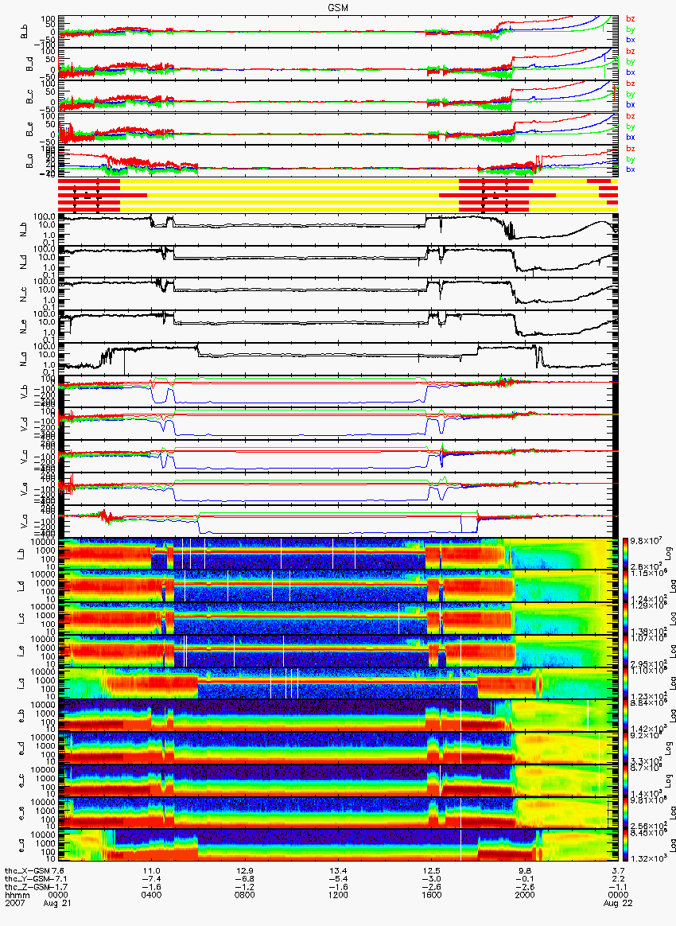Click the i_a spectrogram color bar
This screenshot has height=926, width=676.
tap(625, 683)
